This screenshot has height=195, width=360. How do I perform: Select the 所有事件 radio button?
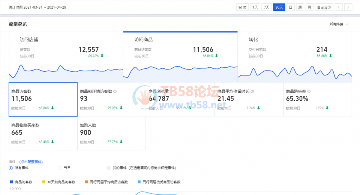click(x=10, y=168)
